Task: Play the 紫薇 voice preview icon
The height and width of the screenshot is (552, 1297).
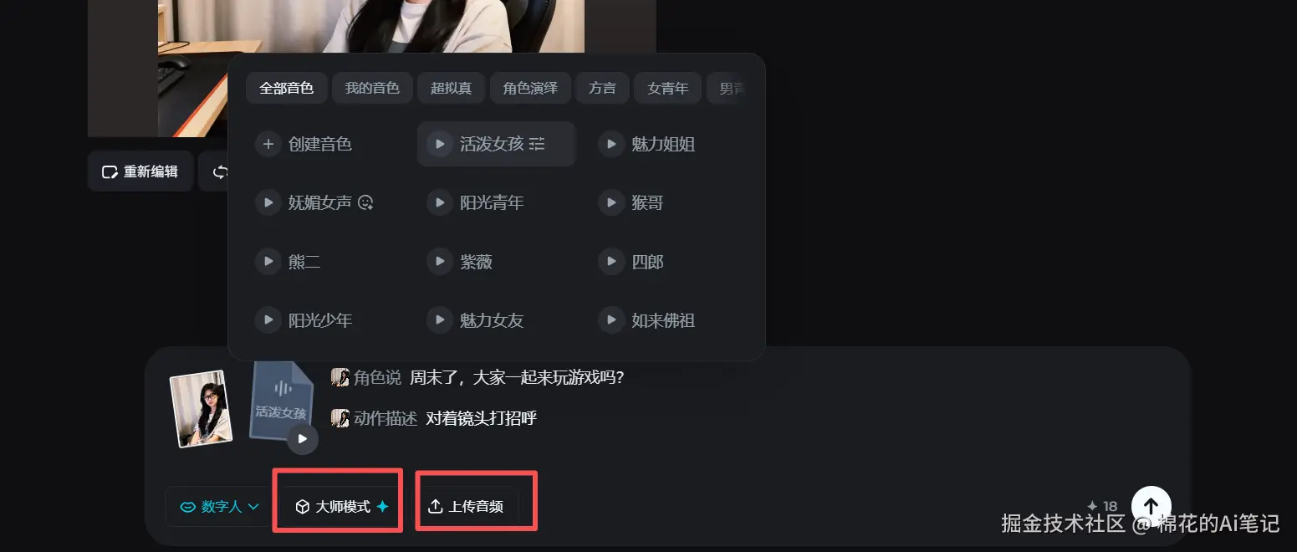Action: coord(439,262)
